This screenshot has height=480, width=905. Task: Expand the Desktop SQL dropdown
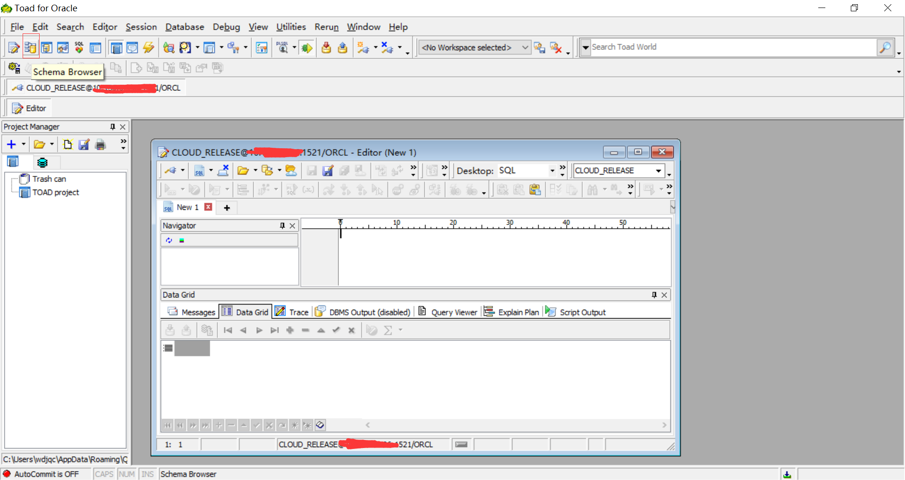tap(552, 171)
